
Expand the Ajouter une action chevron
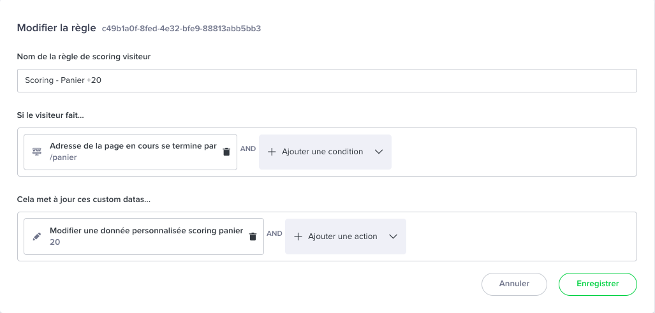[393, 237]
